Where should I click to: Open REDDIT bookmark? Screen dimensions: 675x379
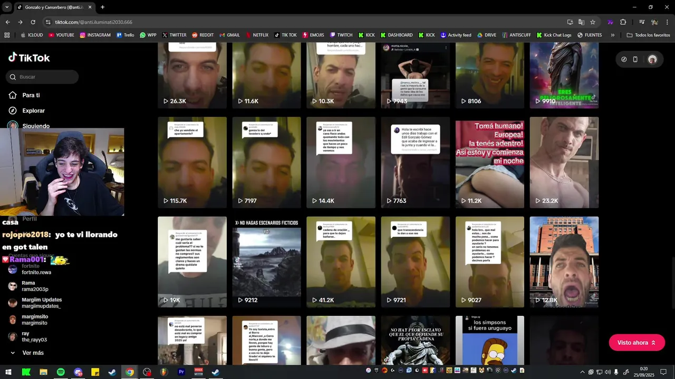[x=202, y=35]
